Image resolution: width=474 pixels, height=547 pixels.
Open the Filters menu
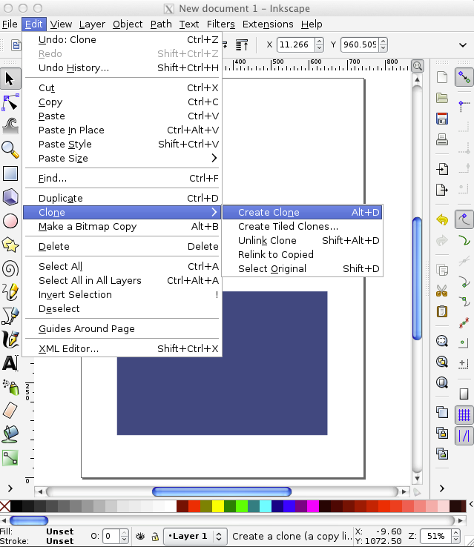[x=221, y=24]
